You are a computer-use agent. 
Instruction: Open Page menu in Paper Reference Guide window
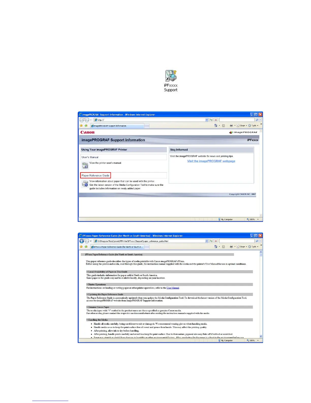[x=242, y=247]
